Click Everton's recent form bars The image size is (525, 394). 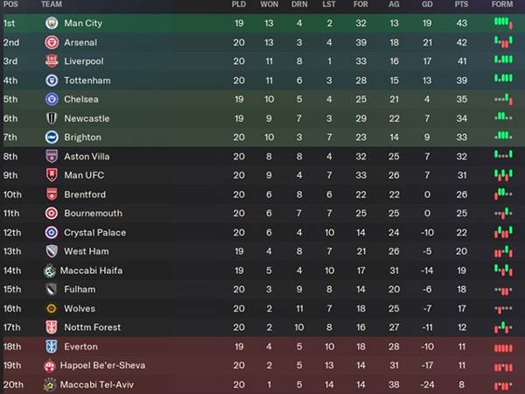coord(502,347)
